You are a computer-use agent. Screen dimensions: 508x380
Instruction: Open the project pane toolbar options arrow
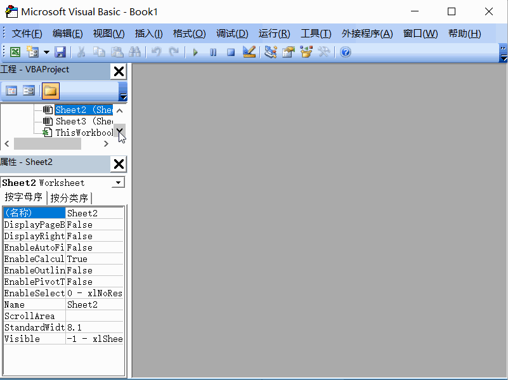point(123,92)
